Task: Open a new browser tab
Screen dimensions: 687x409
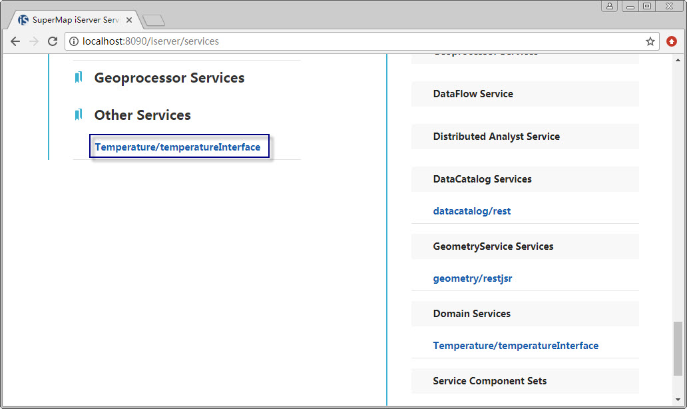Action: tap(154, 21)
